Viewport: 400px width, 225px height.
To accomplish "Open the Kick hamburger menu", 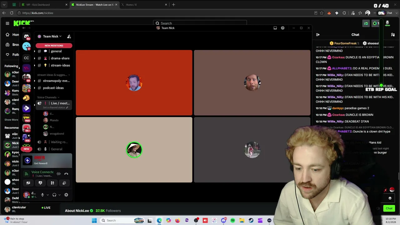I will pos(7,23).
